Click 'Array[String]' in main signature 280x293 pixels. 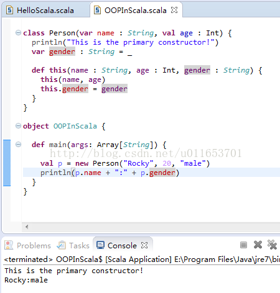coord(125,145)
